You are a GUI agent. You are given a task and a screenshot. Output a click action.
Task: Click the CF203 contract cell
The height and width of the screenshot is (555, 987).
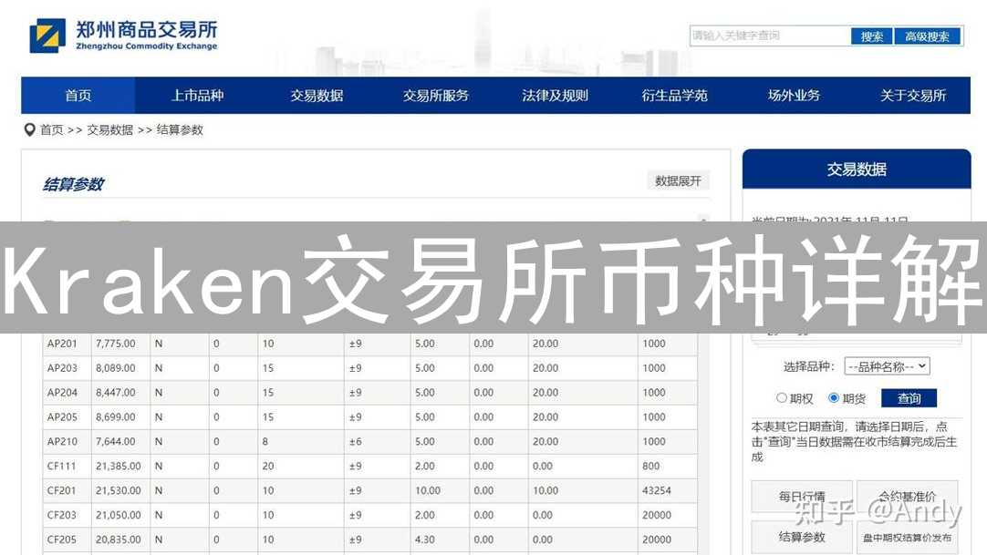coord(67,516)
